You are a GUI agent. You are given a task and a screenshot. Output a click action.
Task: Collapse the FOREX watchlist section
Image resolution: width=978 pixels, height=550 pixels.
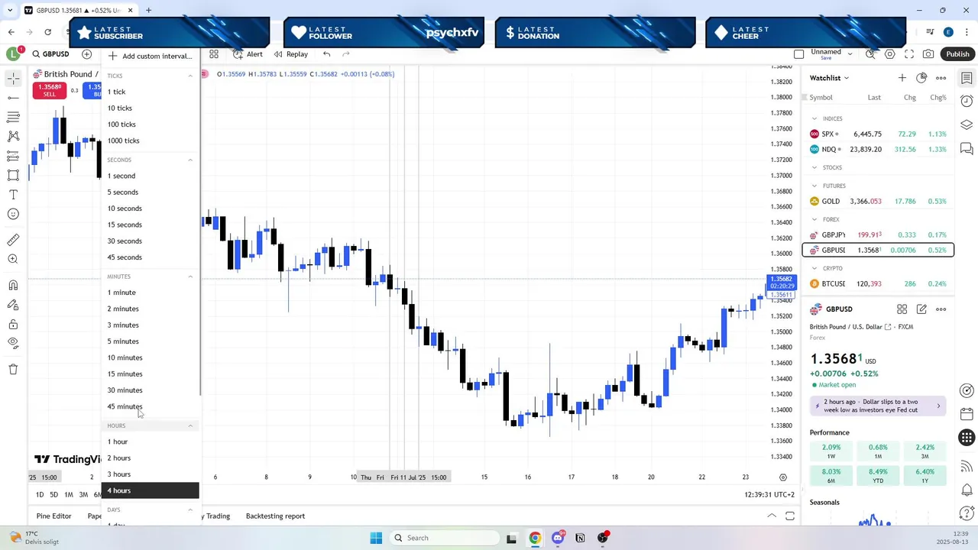814,219
